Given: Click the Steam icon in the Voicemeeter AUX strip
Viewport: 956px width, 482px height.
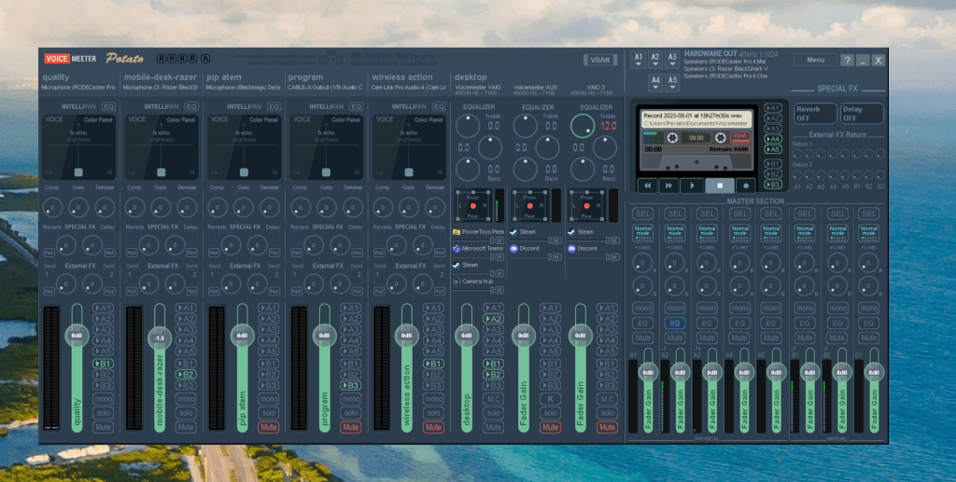Looking at the screenshot, I should point(513,232).
